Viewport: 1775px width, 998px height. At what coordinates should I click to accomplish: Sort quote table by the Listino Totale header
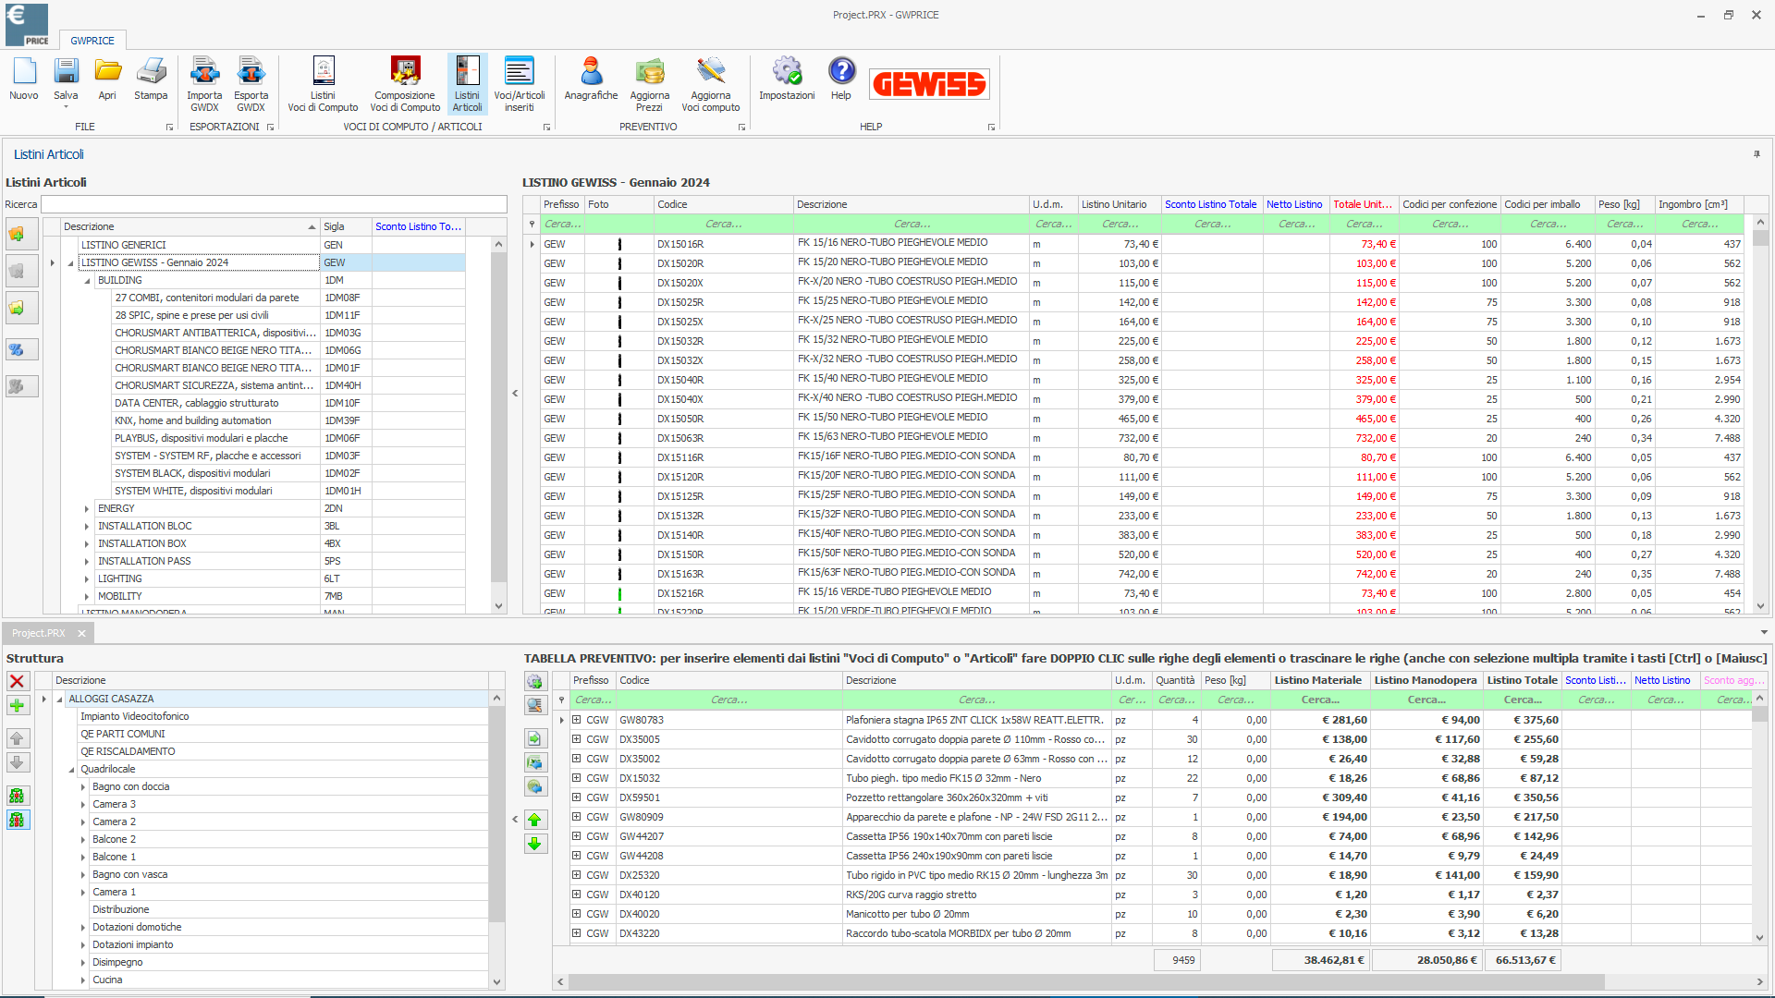point(1522,680)
